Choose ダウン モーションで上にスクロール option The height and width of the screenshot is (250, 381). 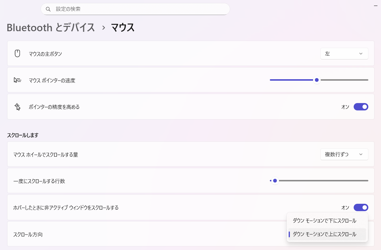[325, 234]
